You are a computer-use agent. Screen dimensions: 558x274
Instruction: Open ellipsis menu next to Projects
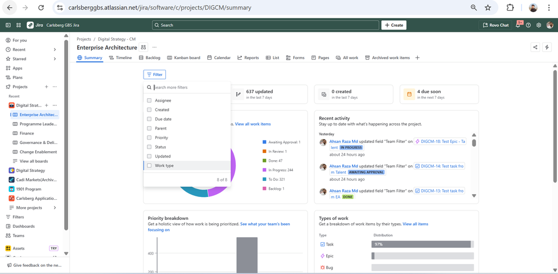pyautogui.click(x=55, y=86)
